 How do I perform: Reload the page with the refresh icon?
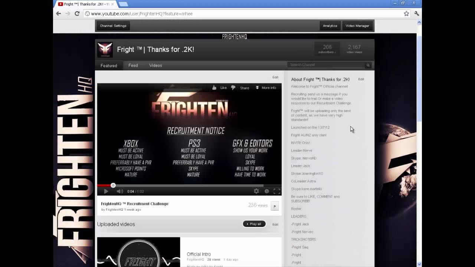(x=77, y=13)
